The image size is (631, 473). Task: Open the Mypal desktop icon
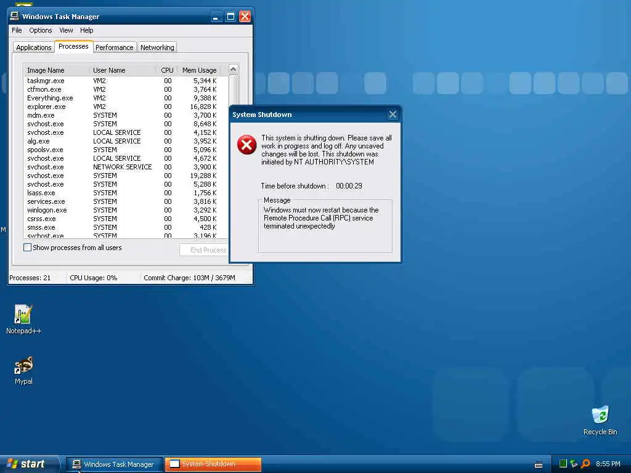[x=23, y=370]
